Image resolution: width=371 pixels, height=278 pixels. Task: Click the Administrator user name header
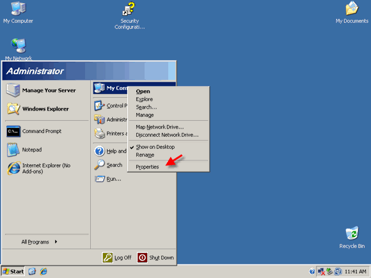pyautogui.click(x=35, y=71)
